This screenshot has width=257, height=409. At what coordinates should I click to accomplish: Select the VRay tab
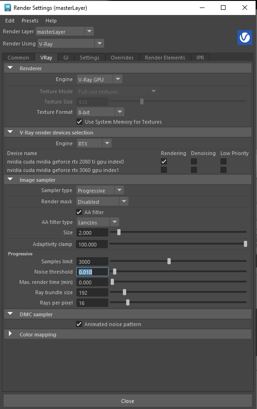point(46,58)
